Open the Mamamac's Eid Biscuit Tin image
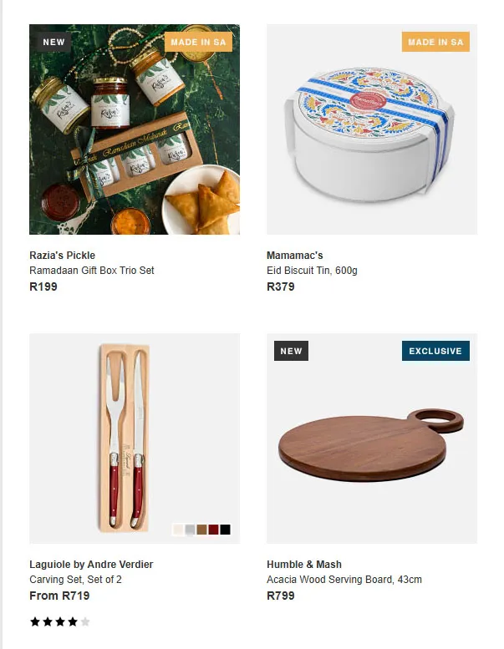 pyautogui.click(x=372, y=129)
